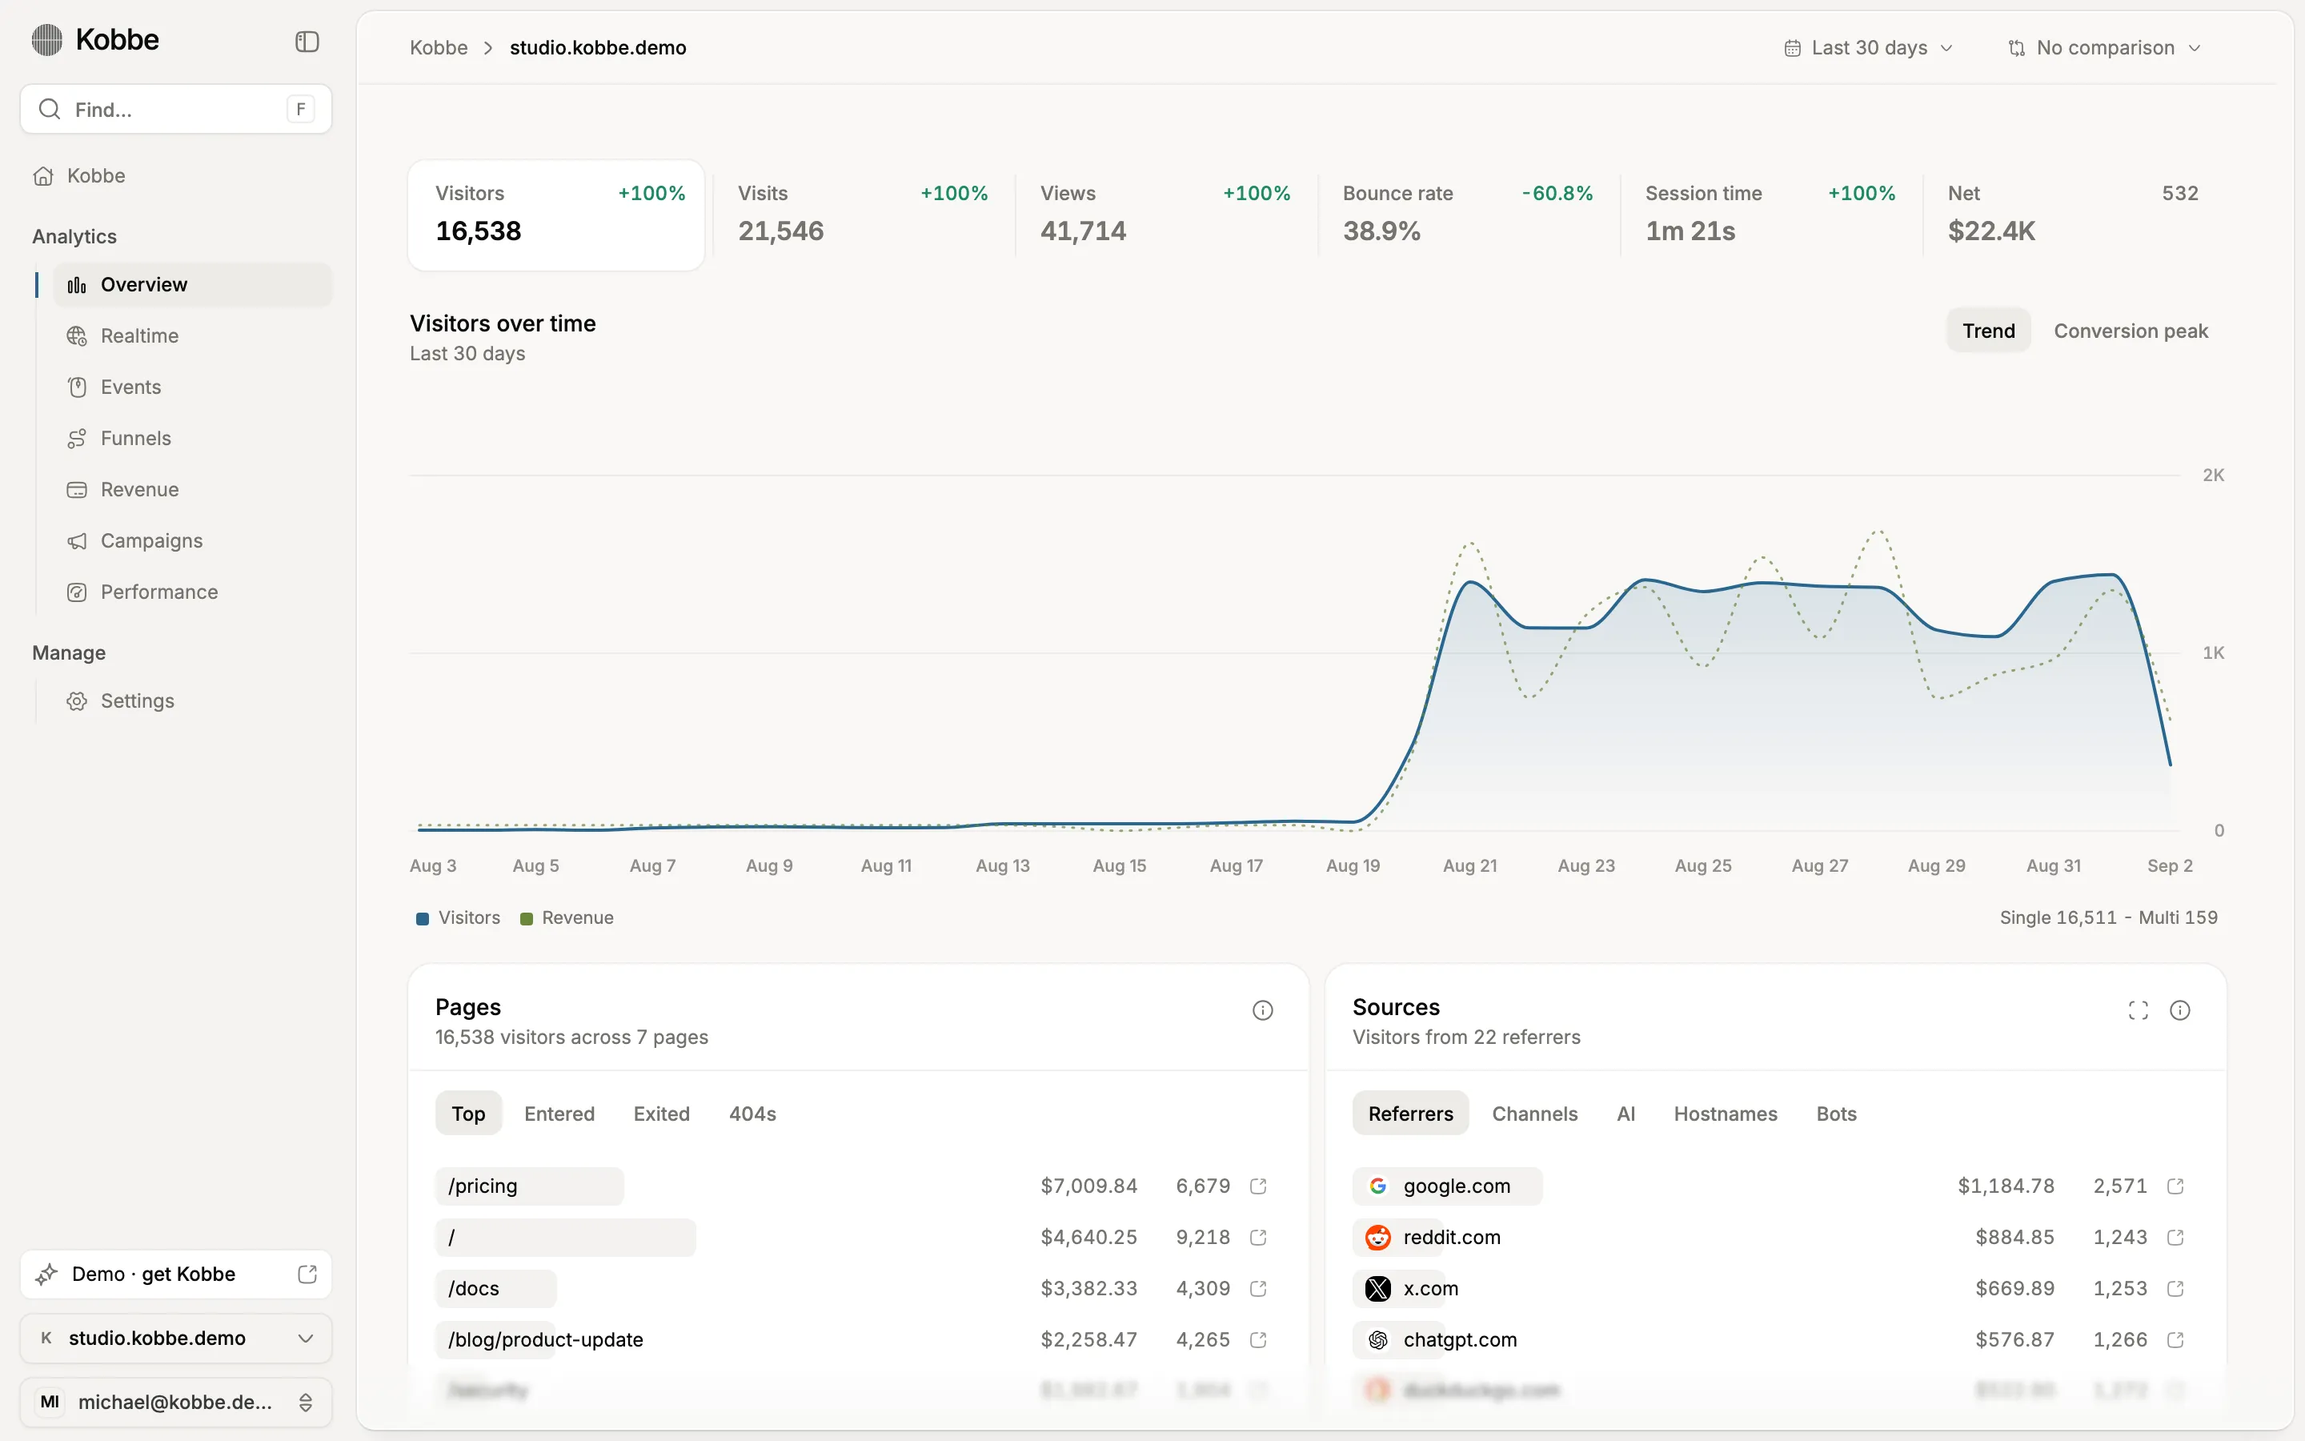
Task: Collapse sidebar with the panel icon
Action: tap(307, 41)
